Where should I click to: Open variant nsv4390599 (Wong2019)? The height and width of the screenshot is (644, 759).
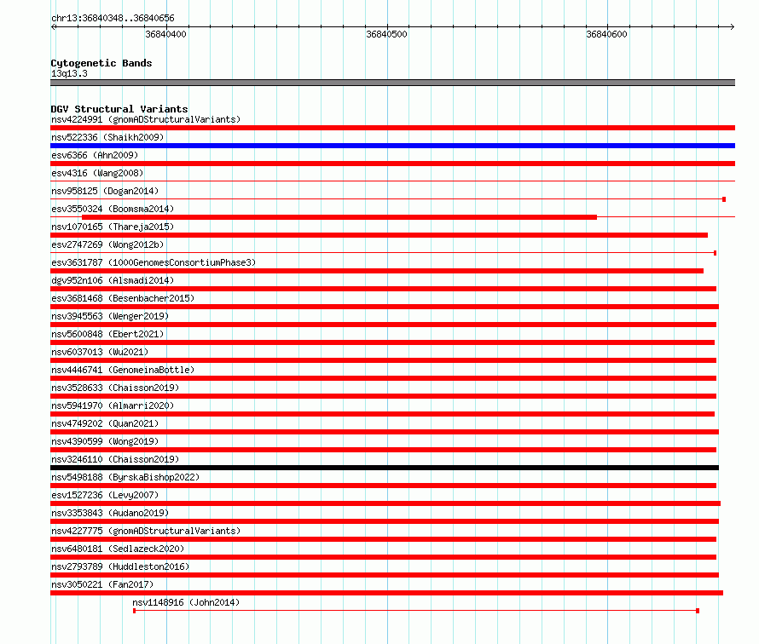105,441
